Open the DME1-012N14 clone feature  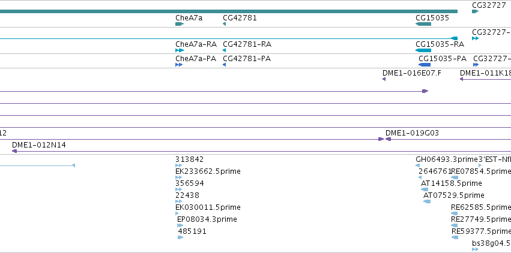[261, 151]
